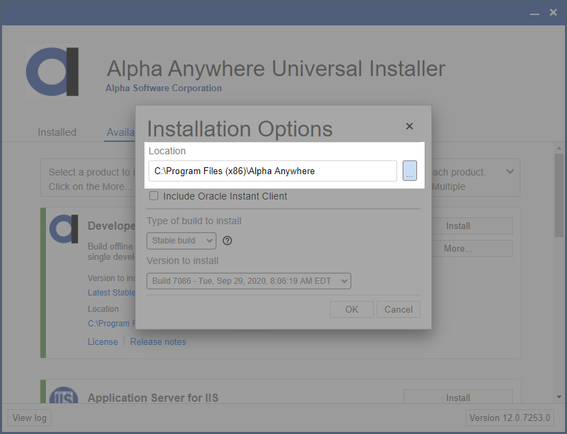Open the License link
567x434 pixels.
tap(103, 341)
